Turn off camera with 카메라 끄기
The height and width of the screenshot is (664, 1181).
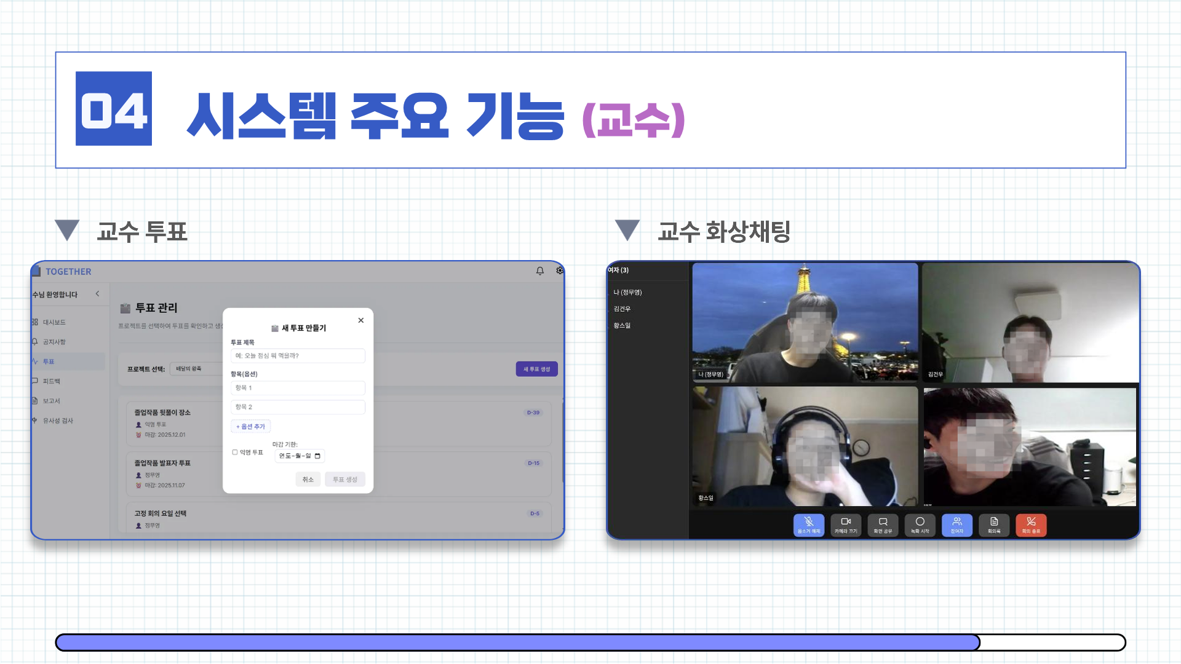coord(846,525)
